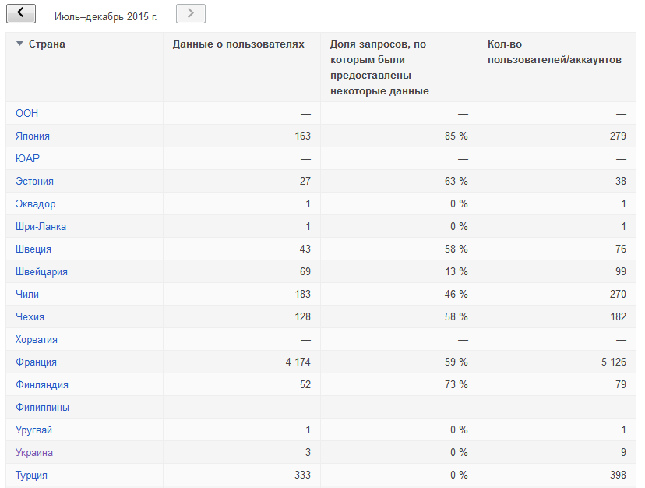Click the Франция country link
The width and height of the screenshot is (645, 488).
36,362
